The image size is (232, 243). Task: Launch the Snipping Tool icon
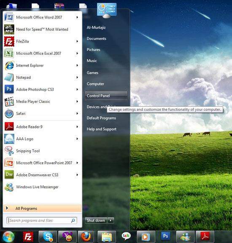[9, 151]
